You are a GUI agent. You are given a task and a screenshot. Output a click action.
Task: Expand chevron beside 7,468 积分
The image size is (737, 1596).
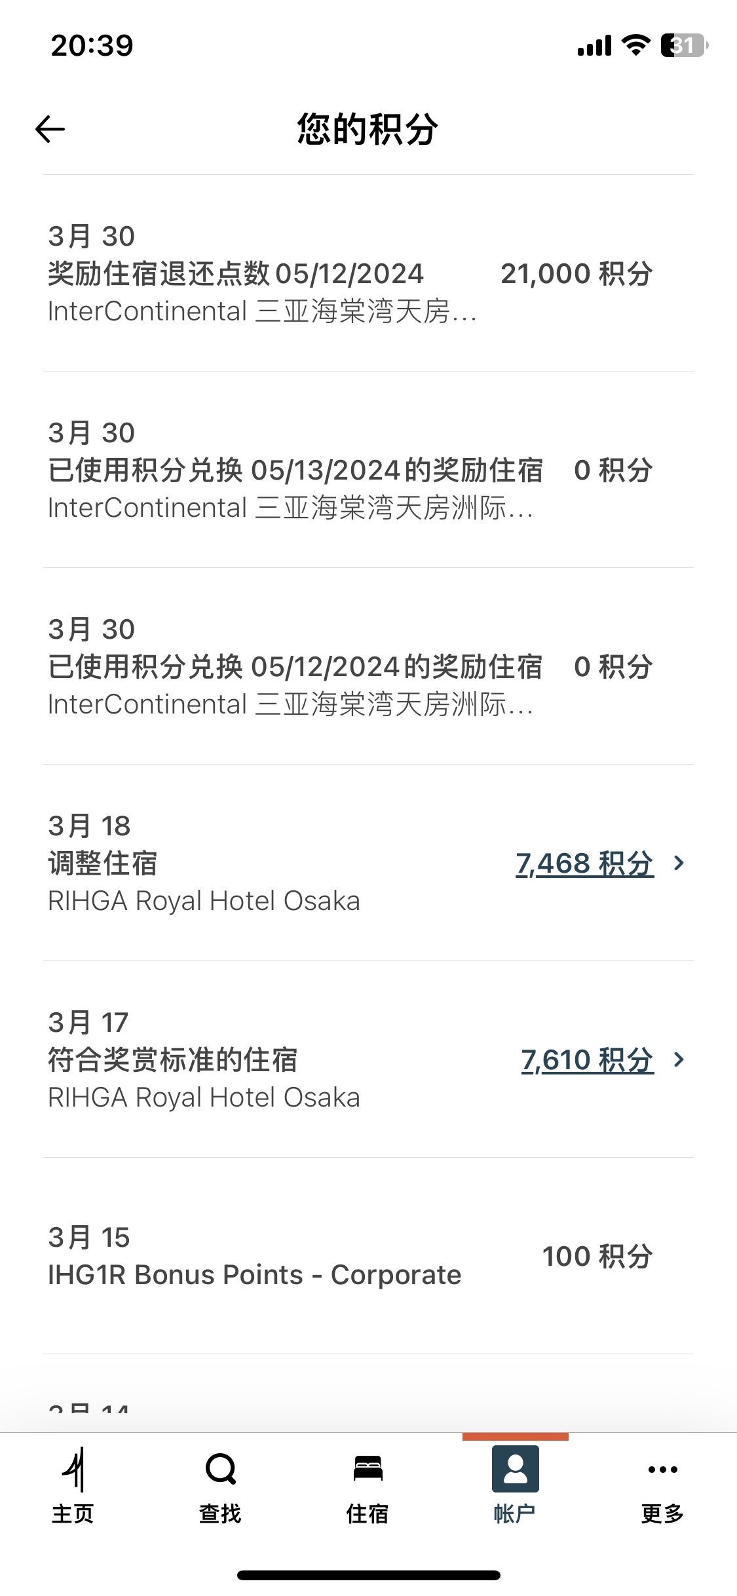click(x=679, y=863)
